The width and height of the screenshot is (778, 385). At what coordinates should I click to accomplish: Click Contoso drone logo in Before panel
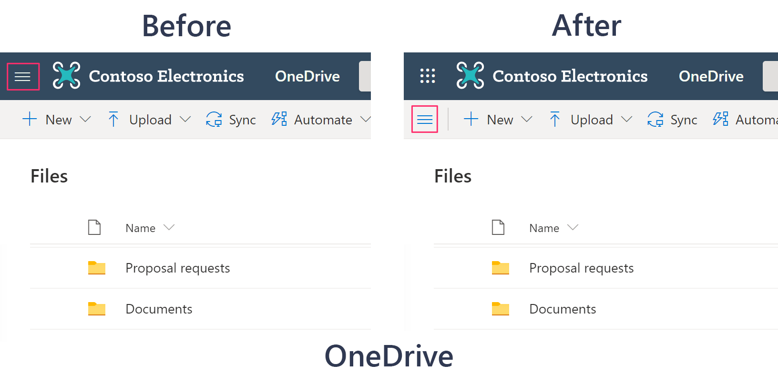(66, 75)
